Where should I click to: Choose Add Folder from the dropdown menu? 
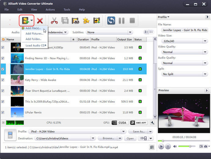[33, 39]
